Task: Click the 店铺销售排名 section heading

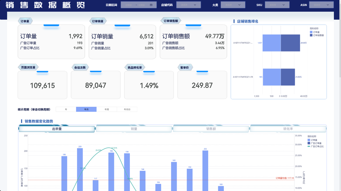Action: pyautogui.click(x=248, y=21)
